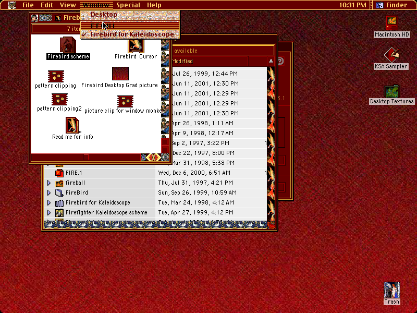This screenshot has height=313, width=417.
Task: Click the FIRE.1 file icon in list window
Action: pyautogui.click(x=59, y=173)
